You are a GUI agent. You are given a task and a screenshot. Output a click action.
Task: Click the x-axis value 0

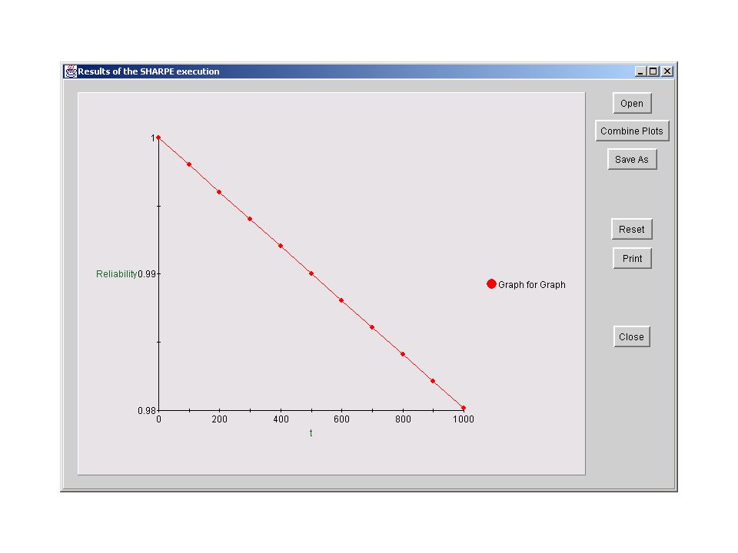pyautogui.click(x=158, y=419)
